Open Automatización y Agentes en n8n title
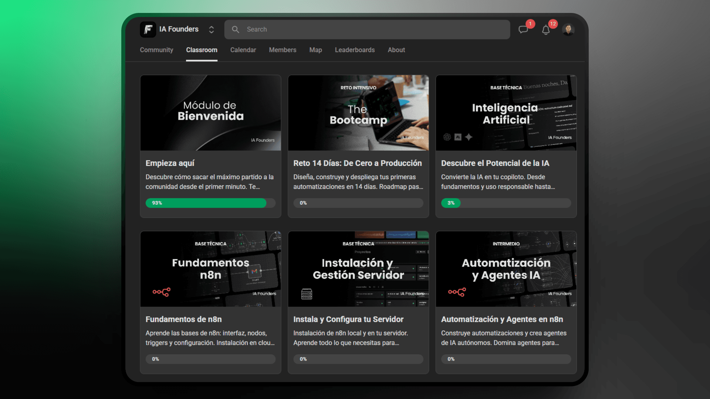The width and height of the screenshot is (710, 399). (x=502, y=319)
